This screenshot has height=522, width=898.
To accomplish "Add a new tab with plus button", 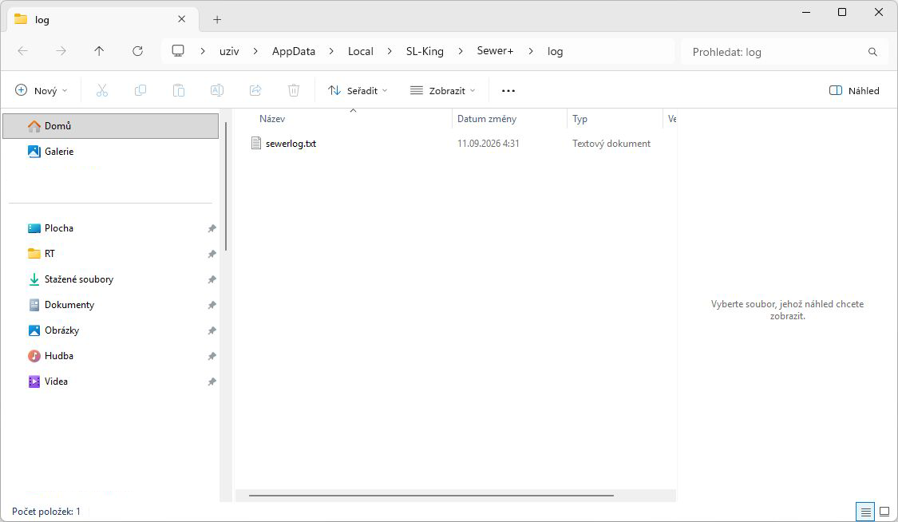I will coord(217,19).
